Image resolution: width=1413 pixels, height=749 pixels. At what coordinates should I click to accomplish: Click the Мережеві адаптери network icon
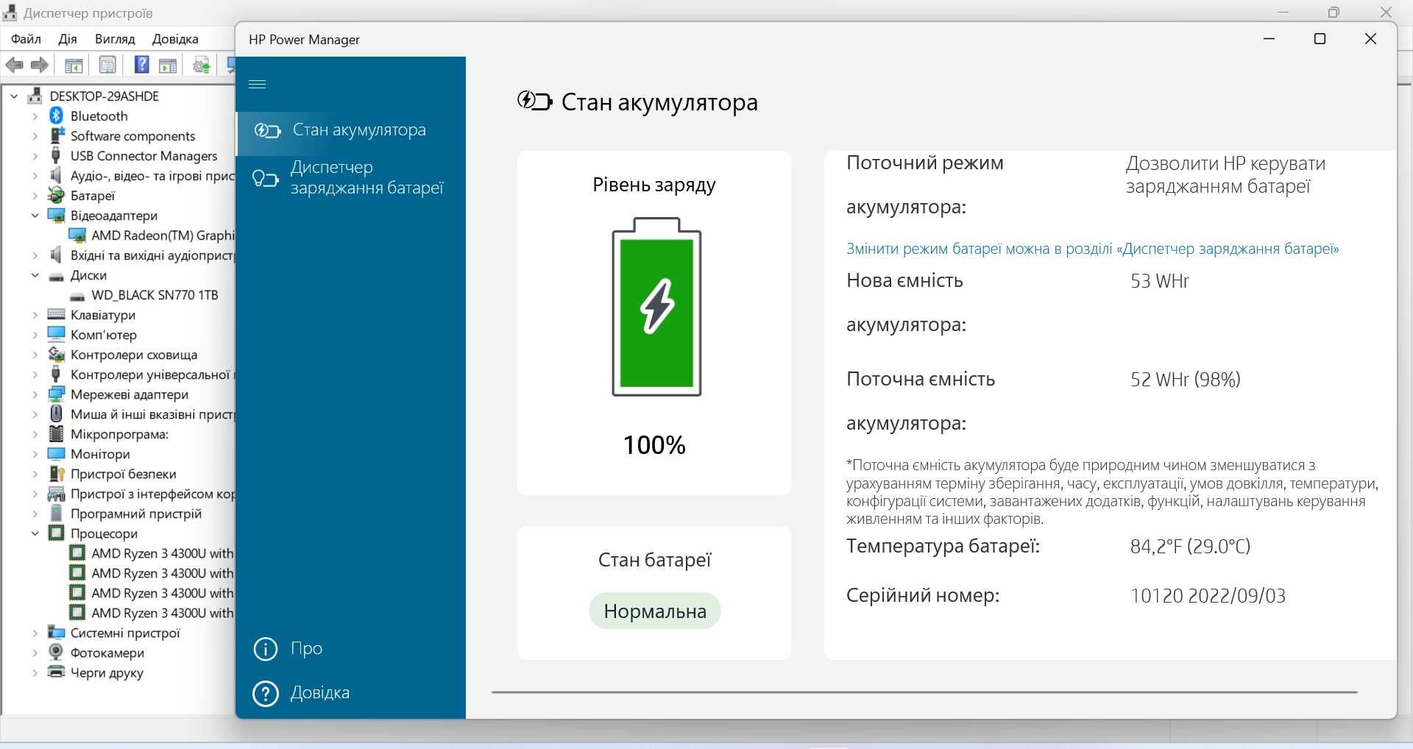coord(56,394)
